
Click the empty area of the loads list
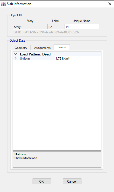pos(57,105)
